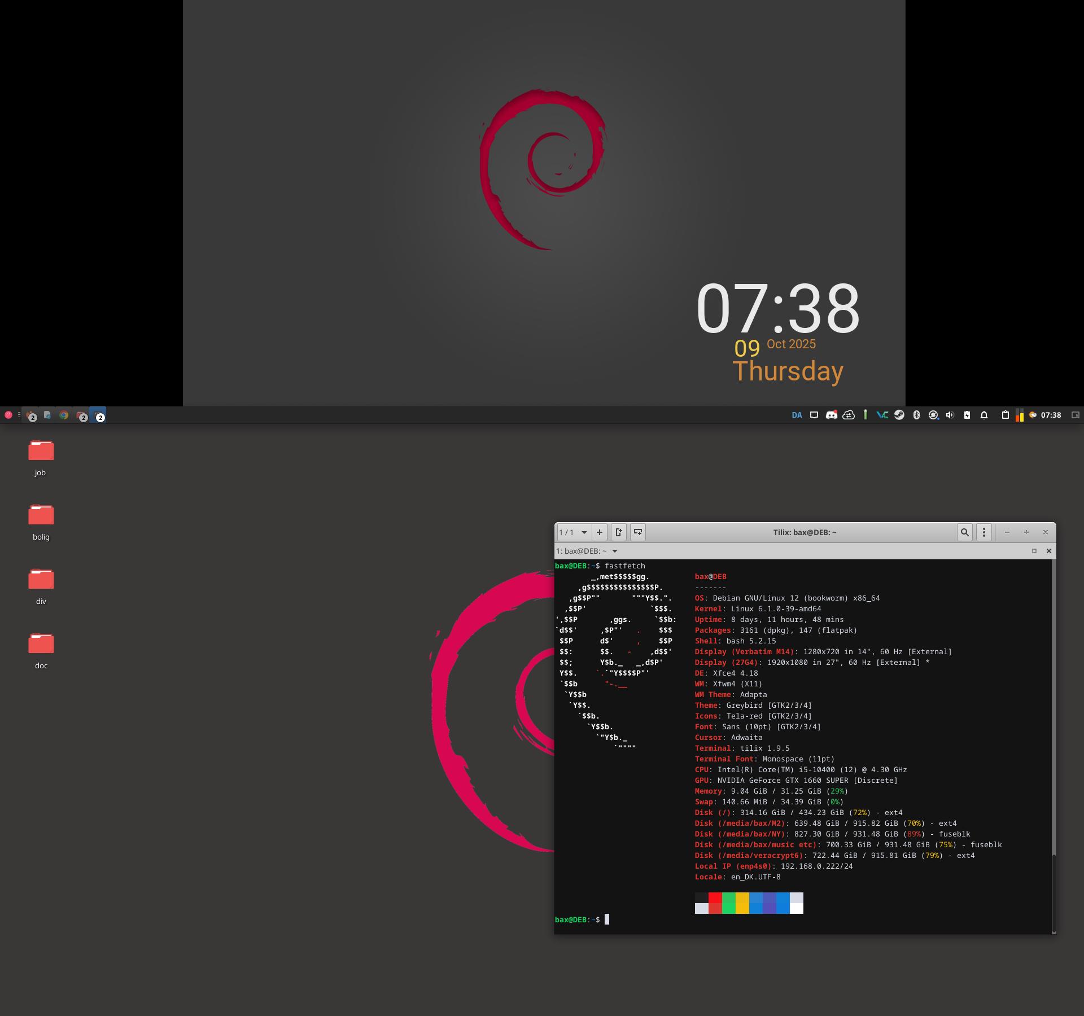Viewport: 1084px width, 1016px height.
Task: Click the Discord tray icon
Action: (x=831, y=415)
